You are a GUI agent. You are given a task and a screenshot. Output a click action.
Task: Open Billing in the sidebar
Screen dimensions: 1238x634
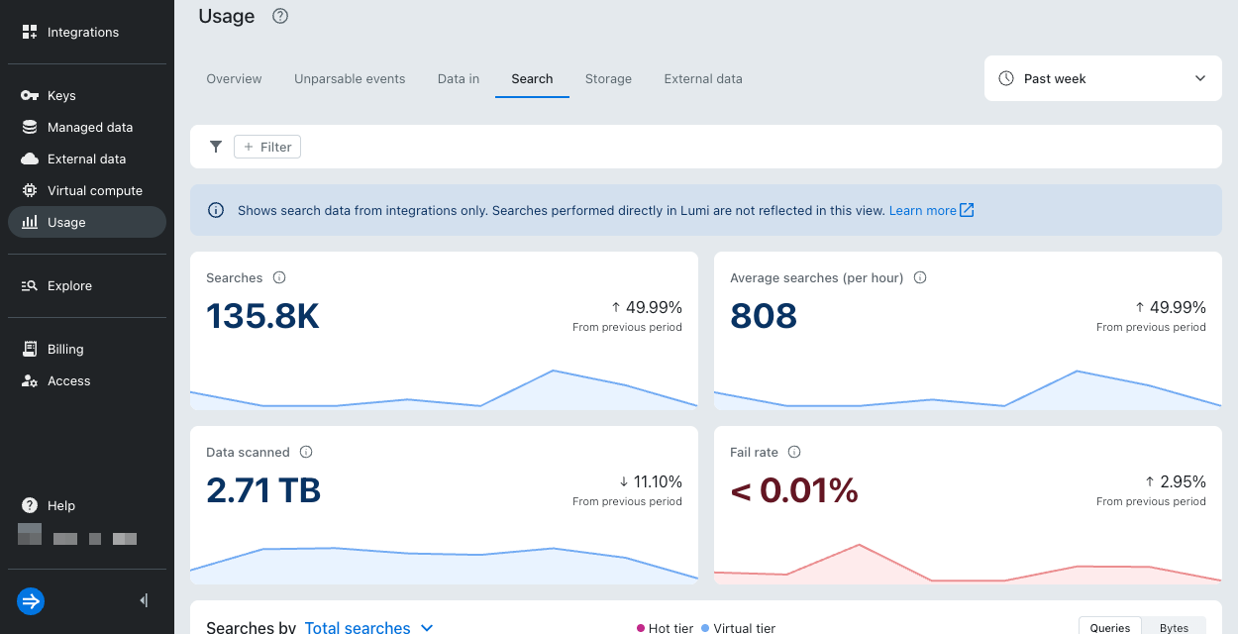[x=86, y=349]
